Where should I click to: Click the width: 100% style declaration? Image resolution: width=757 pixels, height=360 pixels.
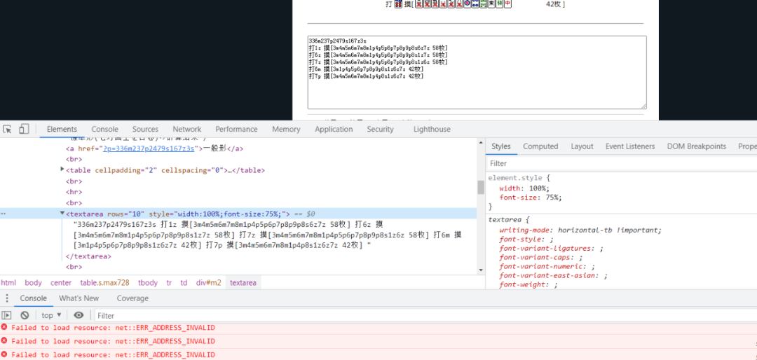pyautogui.click(x=524, y=188)
